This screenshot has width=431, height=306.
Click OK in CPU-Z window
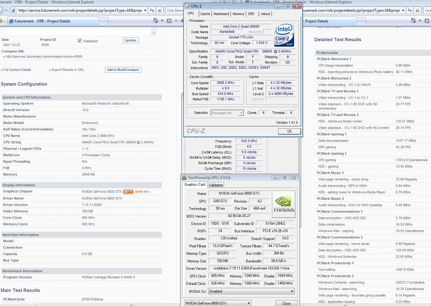pos(289,131)
